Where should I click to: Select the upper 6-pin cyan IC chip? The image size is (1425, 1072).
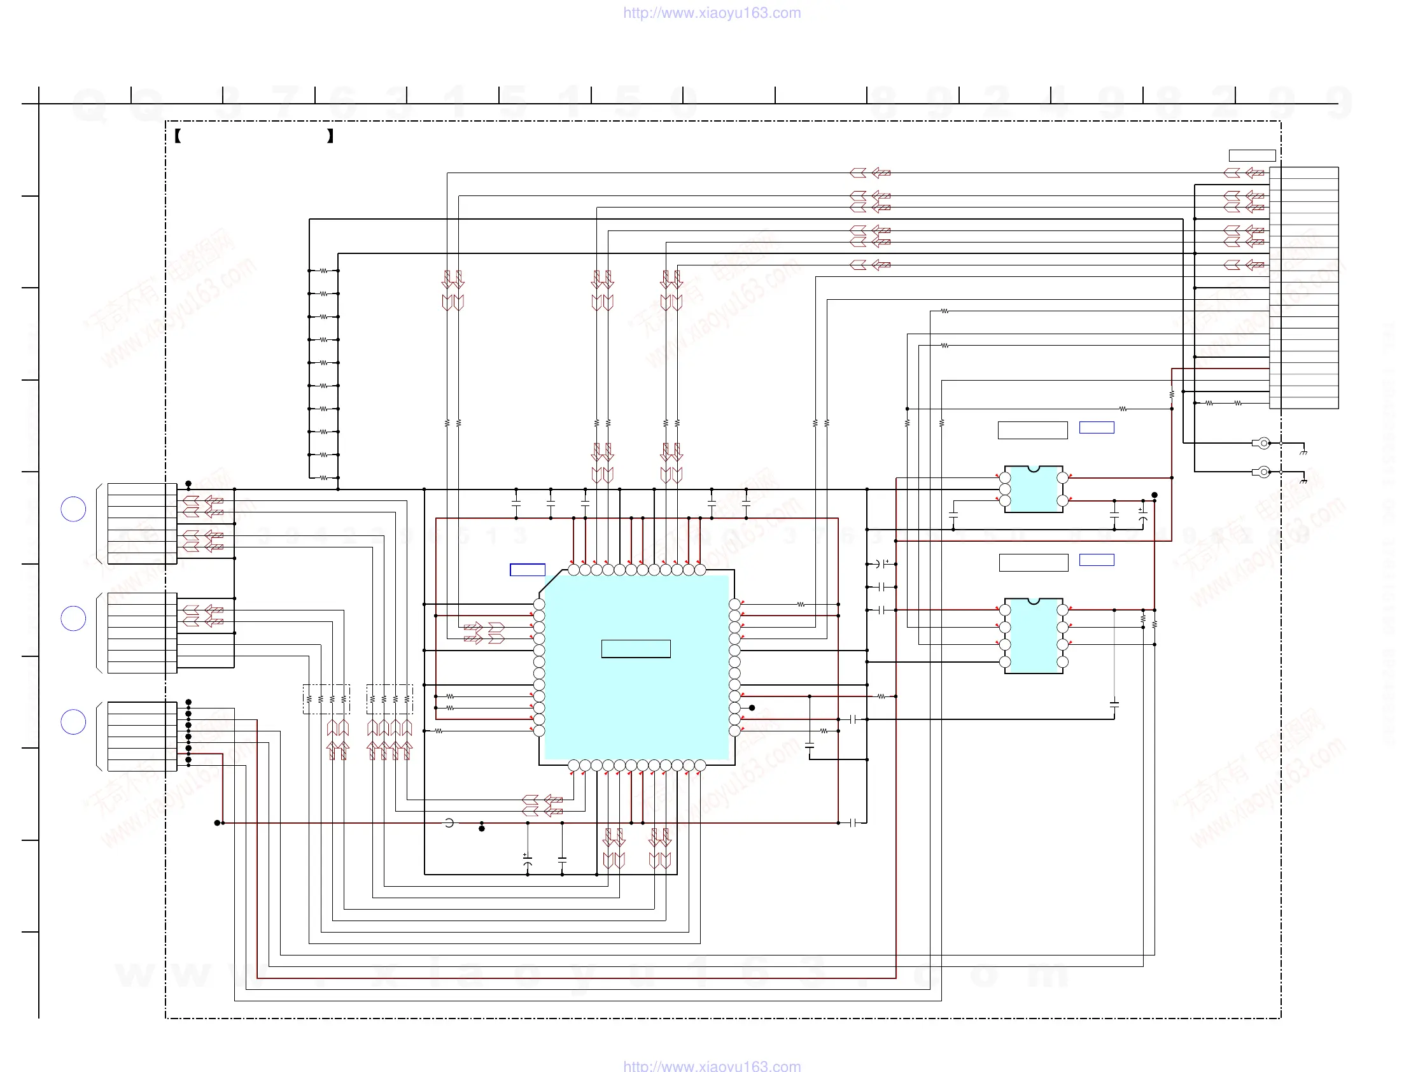[x=1034, y=490]
